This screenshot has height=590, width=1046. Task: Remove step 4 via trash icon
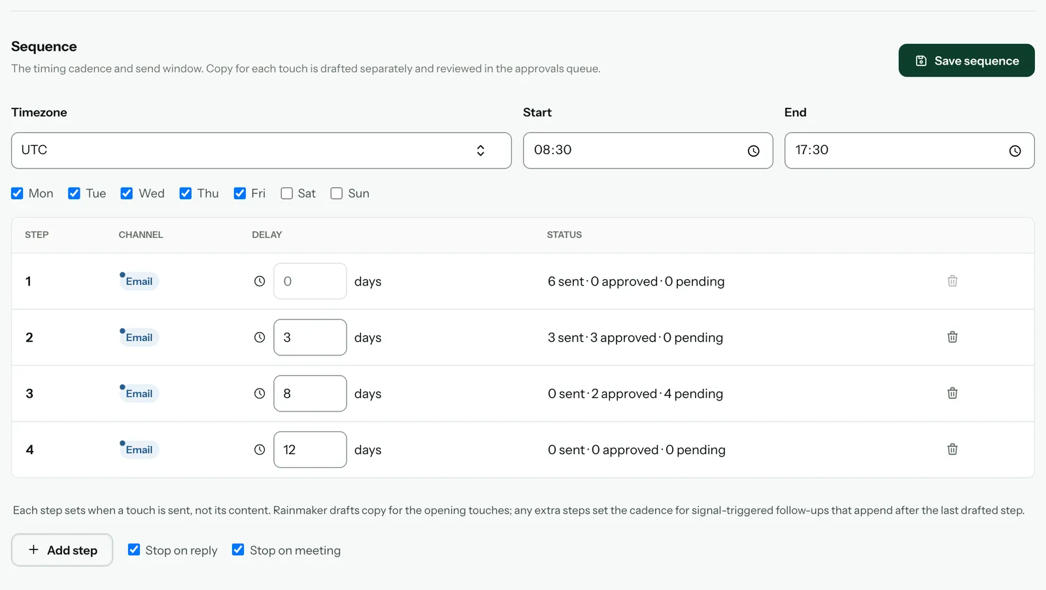[953, 450]
